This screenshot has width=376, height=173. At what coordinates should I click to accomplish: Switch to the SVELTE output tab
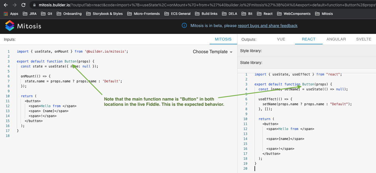364,39
